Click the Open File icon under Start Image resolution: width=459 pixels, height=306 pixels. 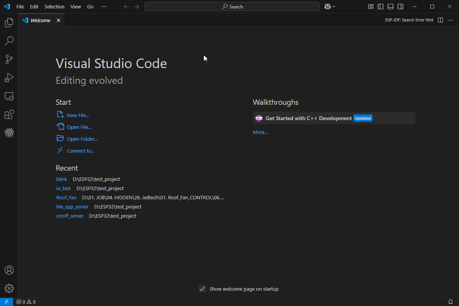click(x=60, y=127)
